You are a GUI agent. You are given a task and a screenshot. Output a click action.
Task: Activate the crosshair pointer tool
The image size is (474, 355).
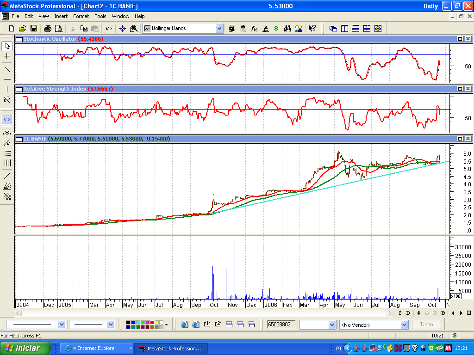click(6, 56)
